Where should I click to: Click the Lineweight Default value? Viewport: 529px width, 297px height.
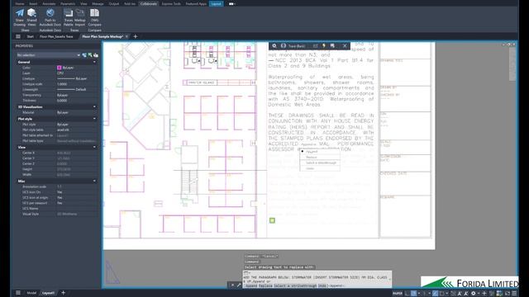[77, 90]
